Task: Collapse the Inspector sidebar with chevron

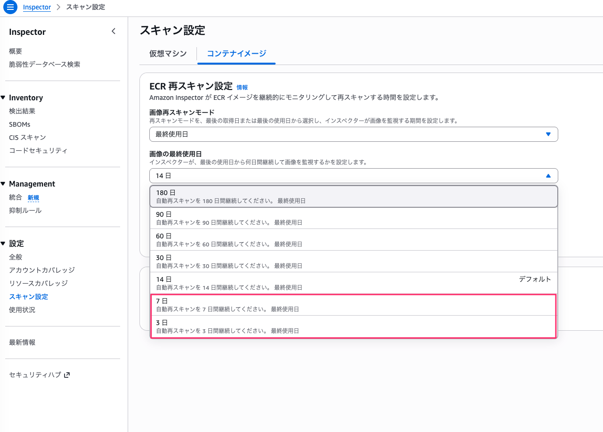Action: [x=113, y=31]
